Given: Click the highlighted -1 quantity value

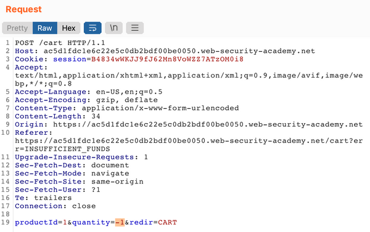Looking at the screenshot, I should pyautogui.click(x=120, y=222).
